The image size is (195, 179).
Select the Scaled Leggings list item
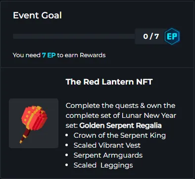click(x=103, y=165)
